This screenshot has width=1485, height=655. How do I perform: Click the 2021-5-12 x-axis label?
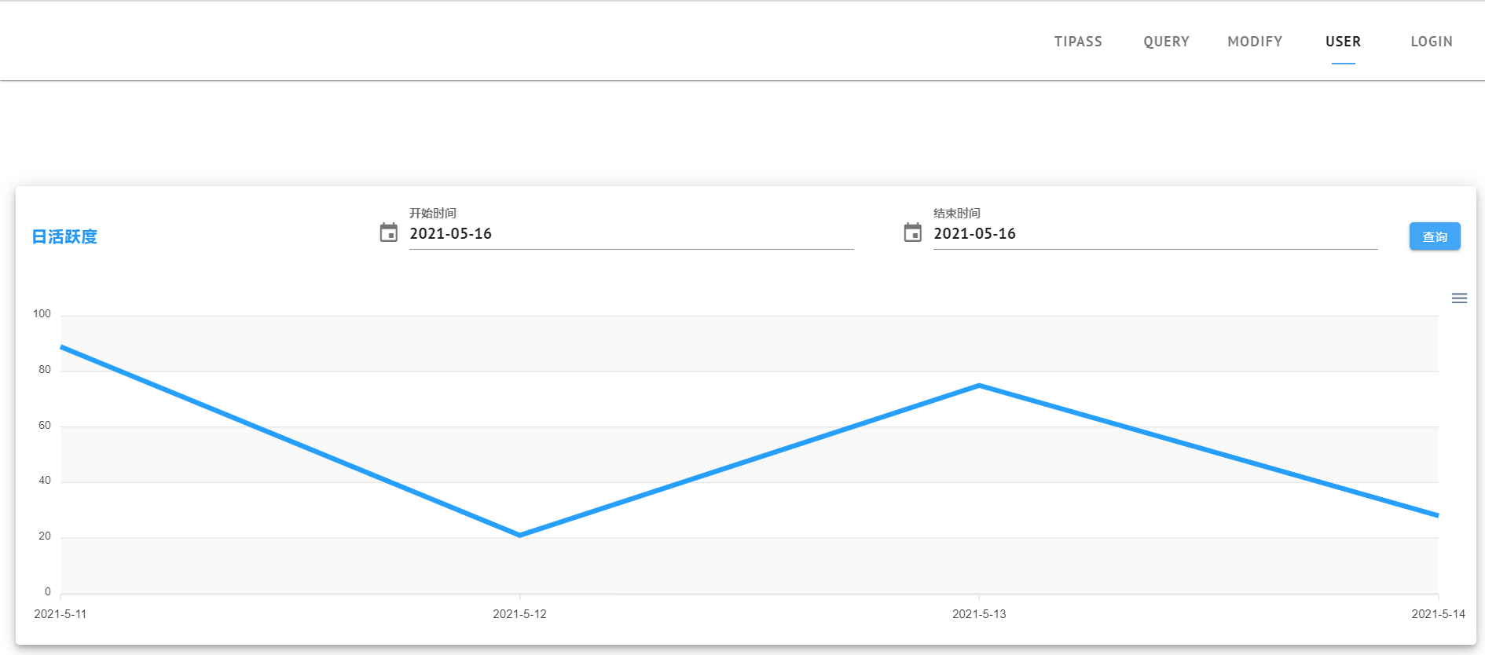519,614
